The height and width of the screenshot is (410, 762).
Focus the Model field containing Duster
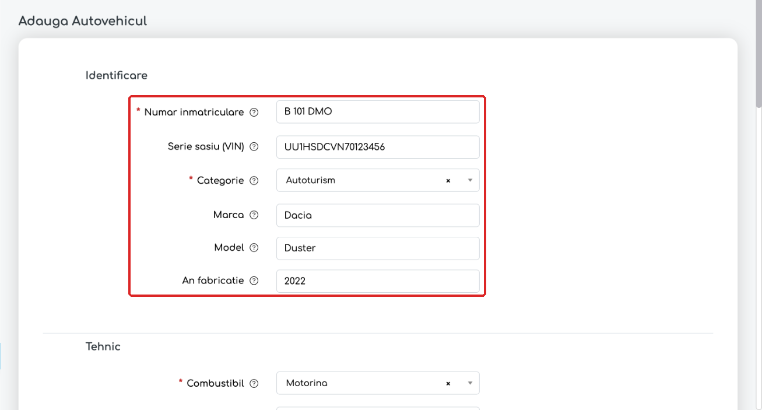378,248
